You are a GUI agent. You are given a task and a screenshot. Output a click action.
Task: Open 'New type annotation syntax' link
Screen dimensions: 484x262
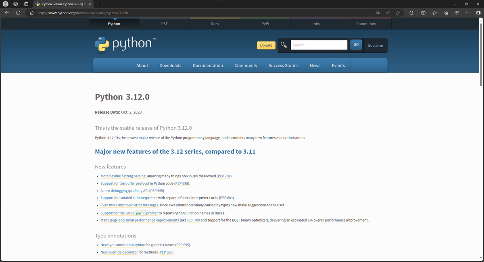(x=123, y=245)
